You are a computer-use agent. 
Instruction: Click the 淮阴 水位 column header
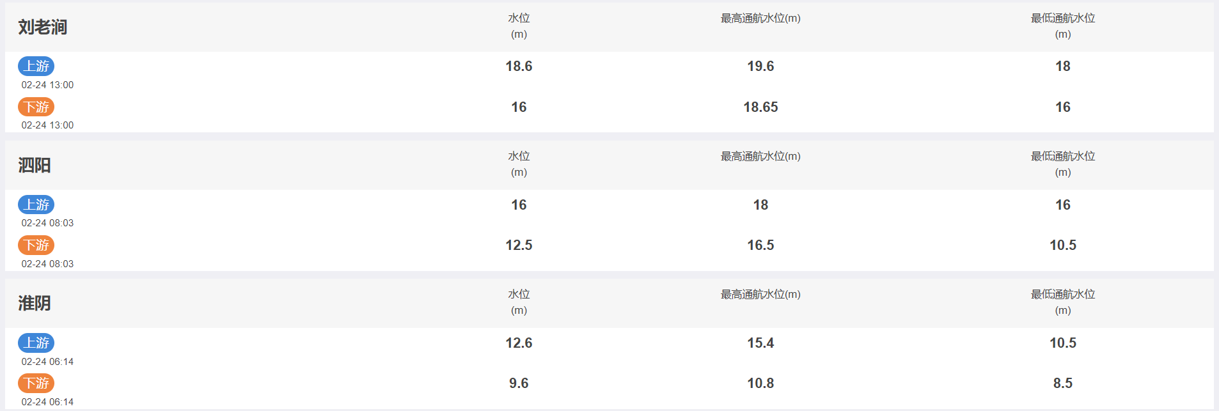[519, 302]
